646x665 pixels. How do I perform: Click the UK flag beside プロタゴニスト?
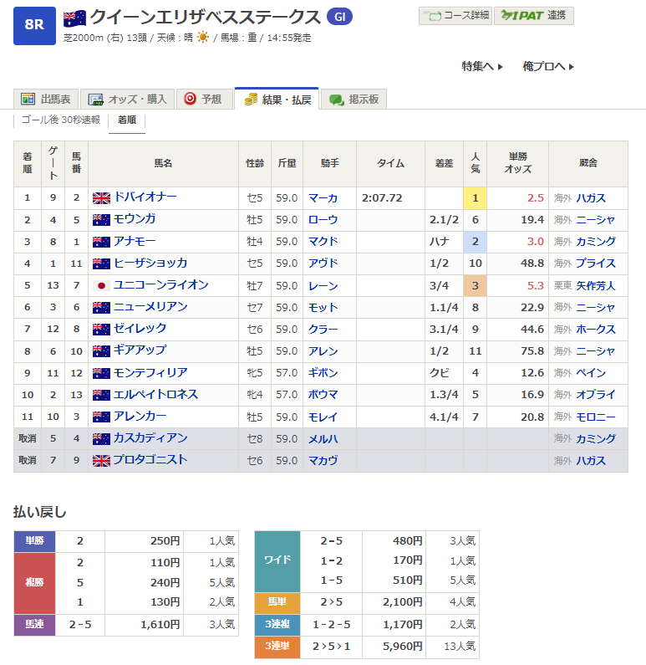click(101, 460)
